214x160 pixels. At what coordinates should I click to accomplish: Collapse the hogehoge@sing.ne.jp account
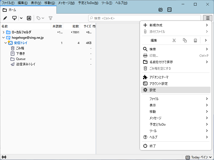tap(3, 38)
